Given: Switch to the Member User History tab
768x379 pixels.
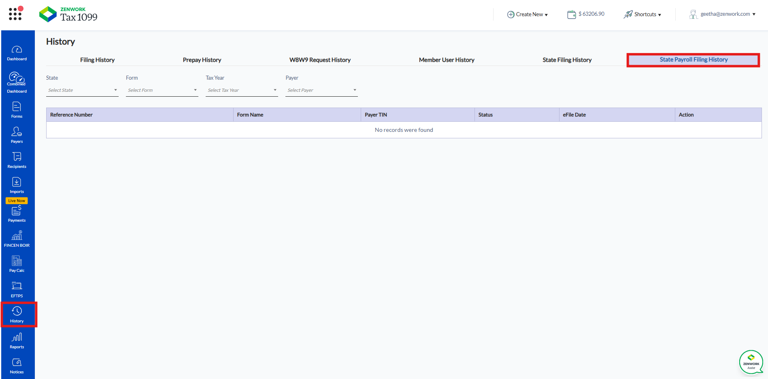Looking at the screenshot, I should [447, 60].
